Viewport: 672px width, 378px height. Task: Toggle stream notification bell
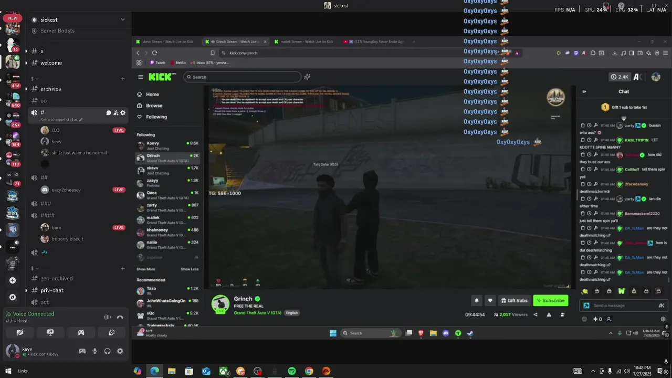pyautogui.click(x=477, y=300)
